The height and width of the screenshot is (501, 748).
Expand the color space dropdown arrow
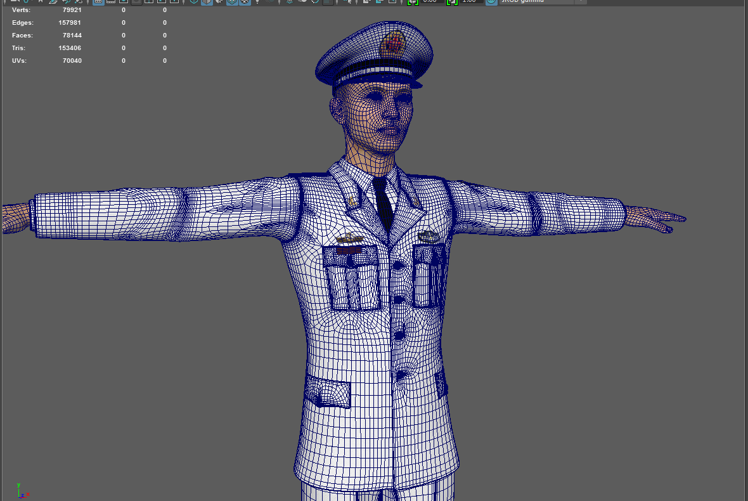click(x=580, y=2)
